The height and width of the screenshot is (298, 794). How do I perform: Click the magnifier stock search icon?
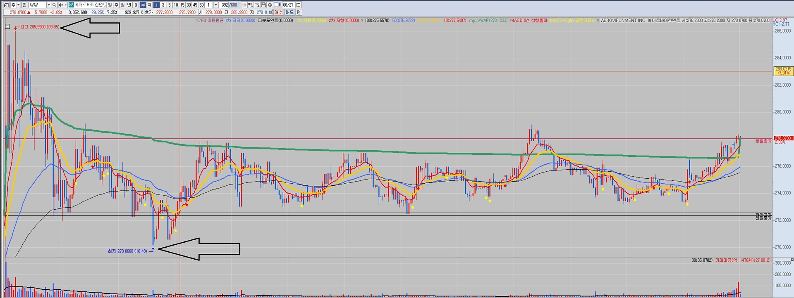(54, 5)
